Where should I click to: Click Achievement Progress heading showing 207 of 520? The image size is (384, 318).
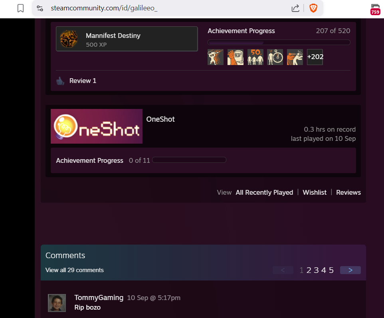point(241,31)
